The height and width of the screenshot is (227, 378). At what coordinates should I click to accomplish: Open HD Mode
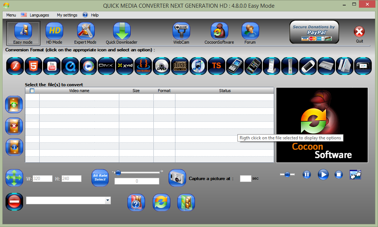tap(54, 33)
